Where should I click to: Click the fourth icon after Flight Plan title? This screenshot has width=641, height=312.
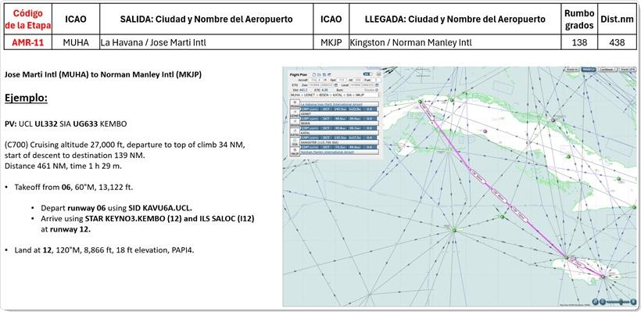click(329, 74)
